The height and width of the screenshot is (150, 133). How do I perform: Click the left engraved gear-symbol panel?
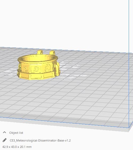click(x=25, y=69)
